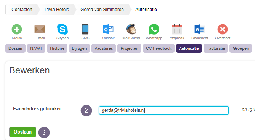Click the green Opslaan button

[x=22, y=132]
